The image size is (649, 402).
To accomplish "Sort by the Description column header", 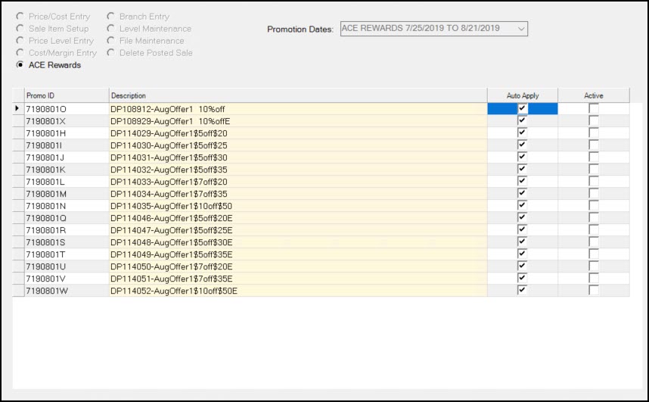I will (297, 95).
